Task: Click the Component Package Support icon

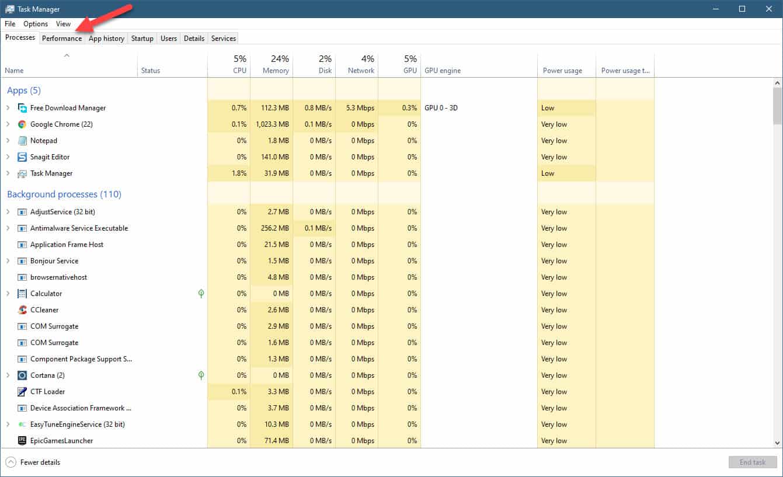Action: tap(22, 359)
